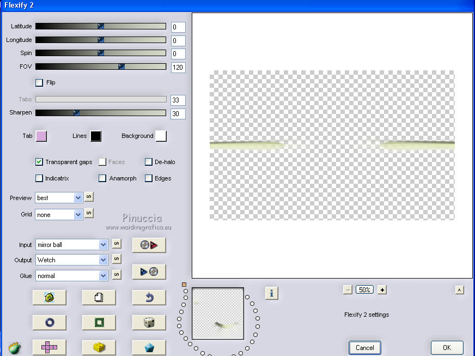This screenshot has height=356, width=475.
Task: Open the Glue dropdown showing normal
Action: [71, 276]
